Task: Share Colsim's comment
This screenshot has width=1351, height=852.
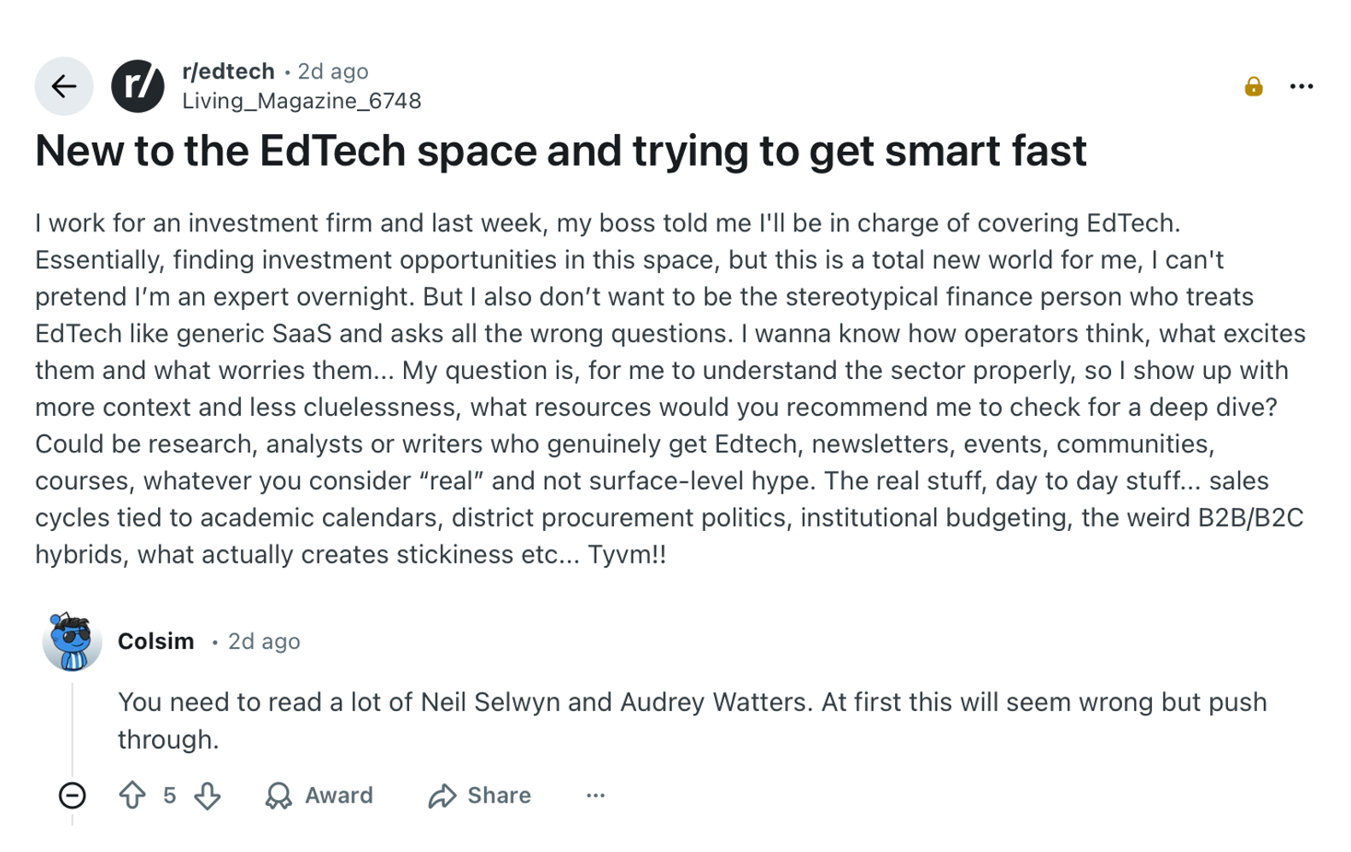Action: coord(480,796)
